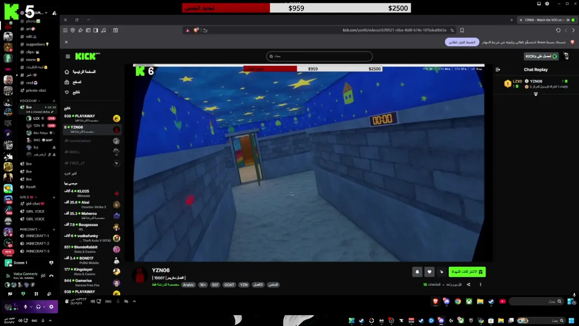Collapse the Chat Replay panel
This screenshot has height=326, width=579.
point(498,70)
